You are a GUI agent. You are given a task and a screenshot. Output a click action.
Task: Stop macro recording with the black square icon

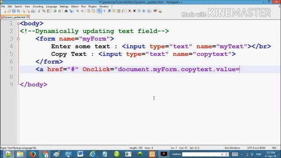click(x=134, y=11)
